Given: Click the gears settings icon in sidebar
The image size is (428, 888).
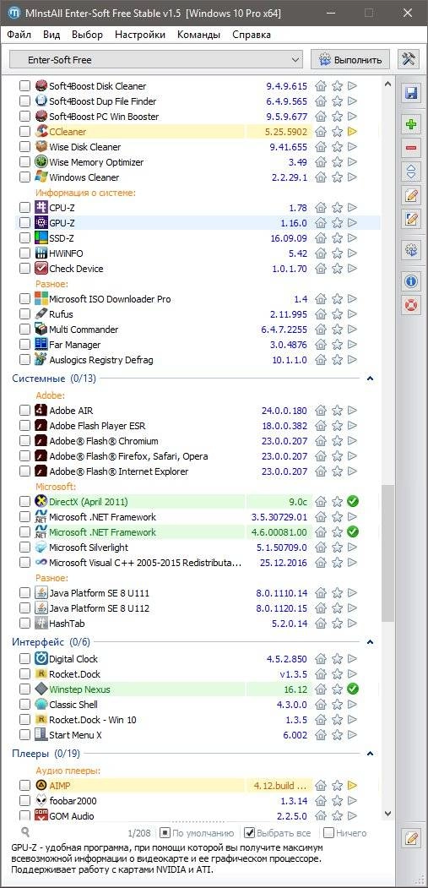Looking at the screenshot, I should coord(411,249).
